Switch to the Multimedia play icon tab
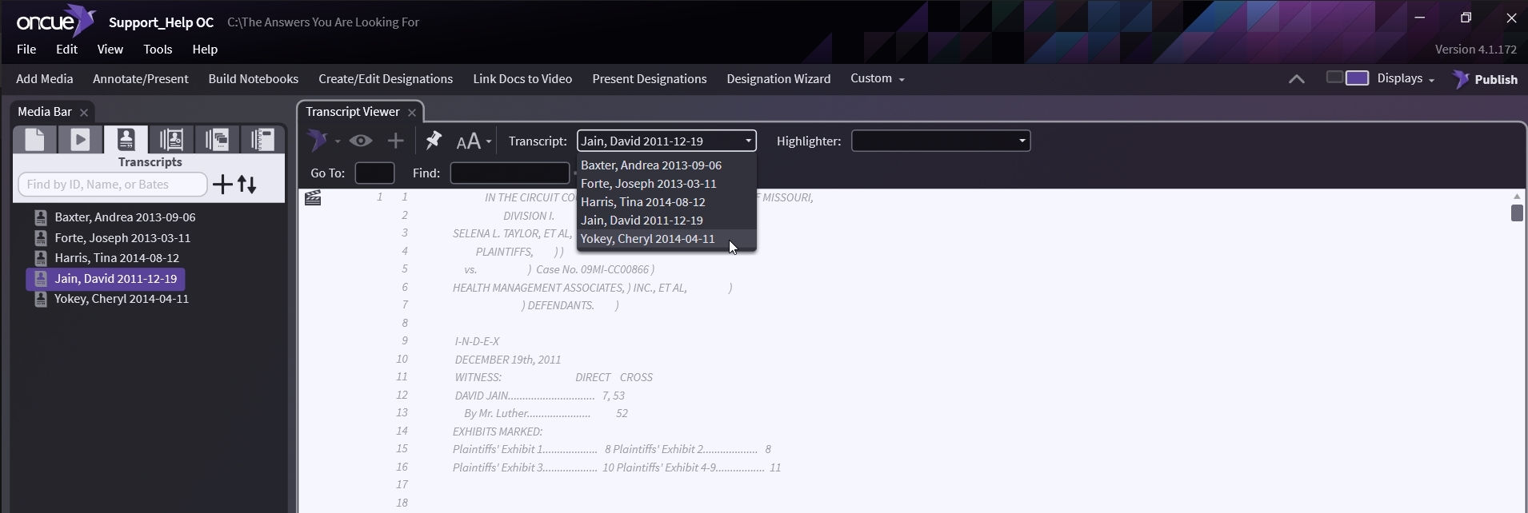This screenshot has height=513, width=1528. (80, 140)
